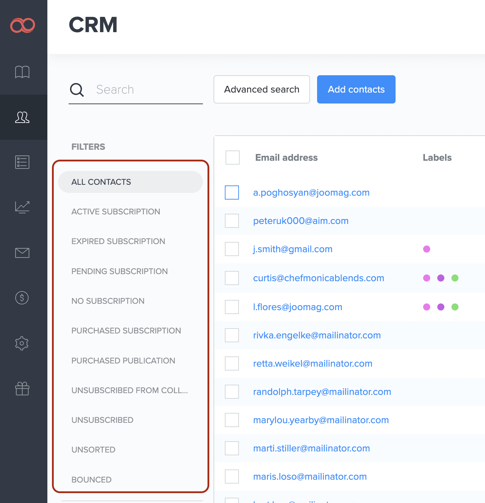The height and width of the screenshot is (503, 485).
Task: Open contact curtis@chefmonicablends.com
Action: point(319,278)
